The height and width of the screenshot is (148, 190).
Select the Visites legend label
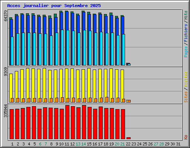[x=186, y=79]
